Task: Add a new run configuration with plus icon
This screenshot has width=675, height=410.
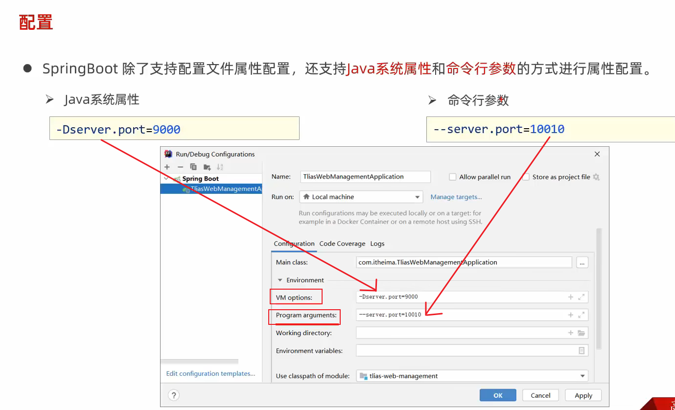Action: (x=167, y=167)
